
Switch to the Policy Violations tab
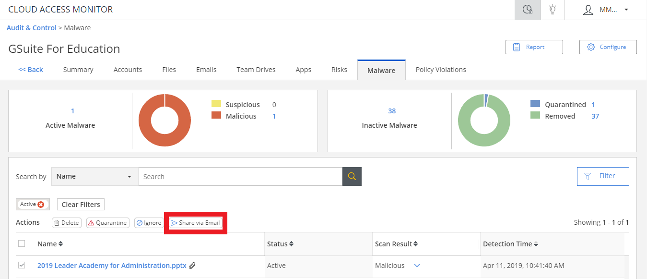(440, 70)
